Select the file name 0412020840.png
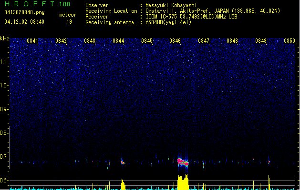 pos(24,13)
